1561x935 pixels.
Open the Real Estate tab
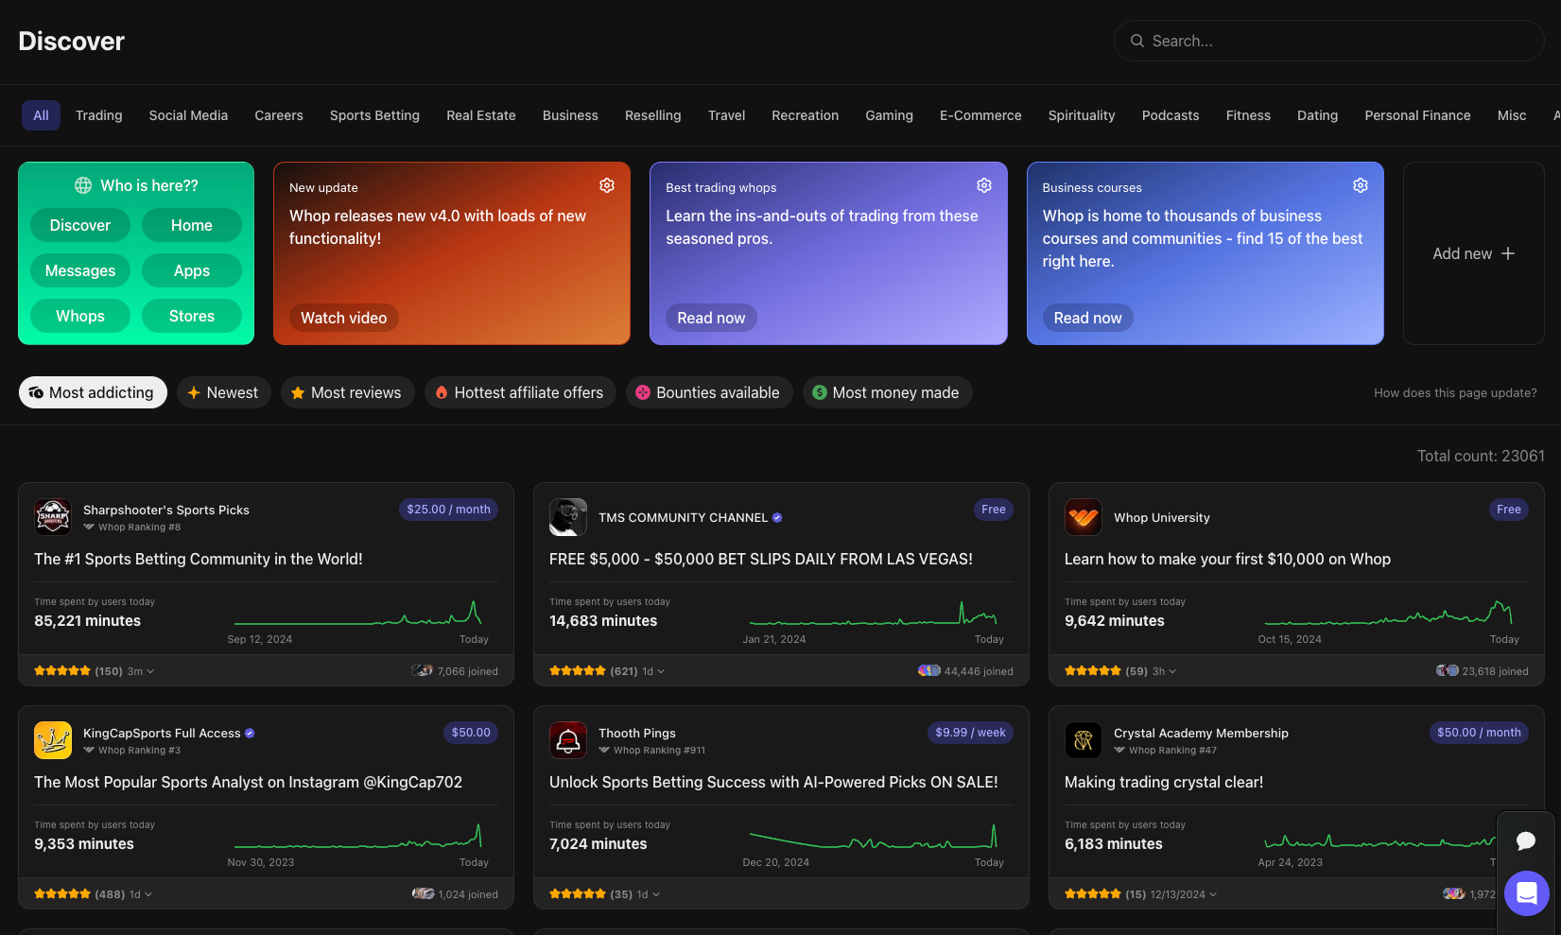tap(481, 115)
